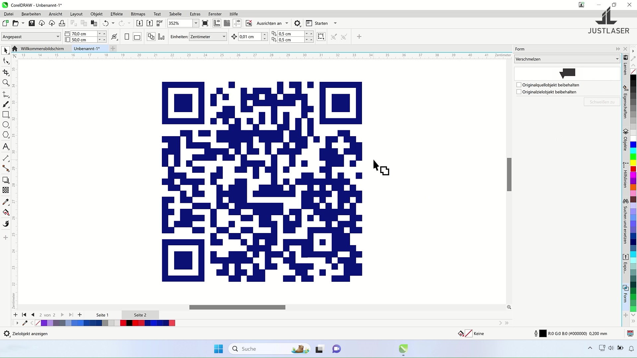Click the Save document icon

tap(32, 23)
